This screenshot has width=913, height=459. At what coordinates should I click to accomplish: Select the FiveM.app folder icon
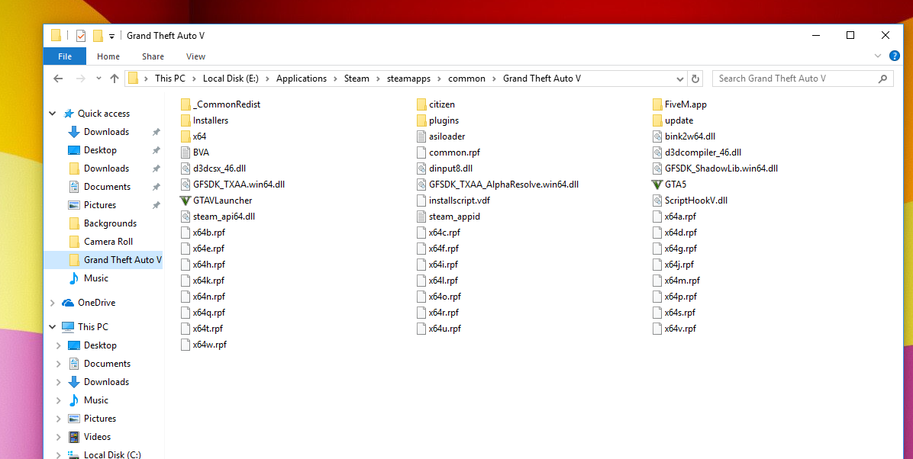(x=657, y=104)
